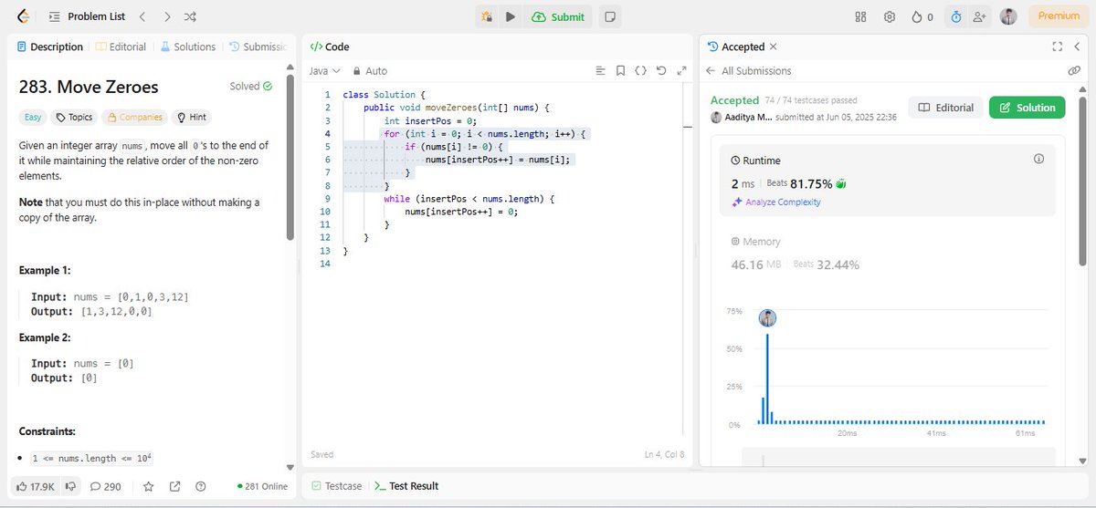The width and height of the screenshot is (1096, 508).
Task: Click the Solved status badge
Action: click(250, 87)
